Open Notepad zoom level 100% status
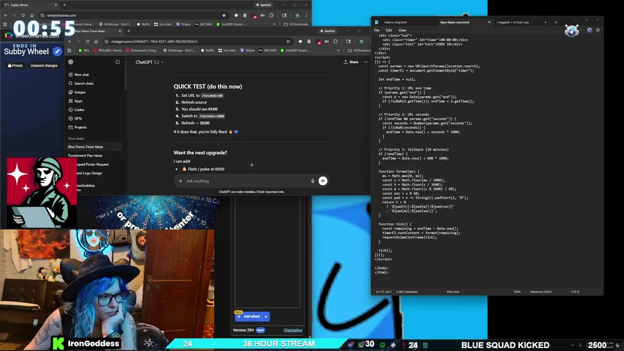Viewport: 624px width, 351px height. (517, 292)
